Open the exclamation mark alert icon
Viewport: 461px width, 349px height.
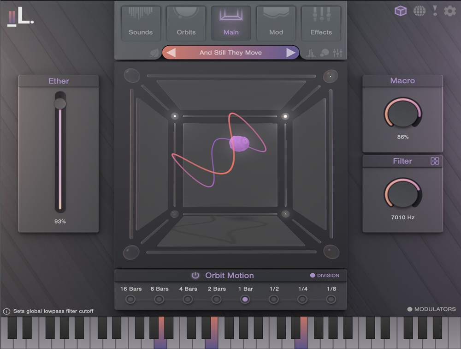(x=435, y=11)
